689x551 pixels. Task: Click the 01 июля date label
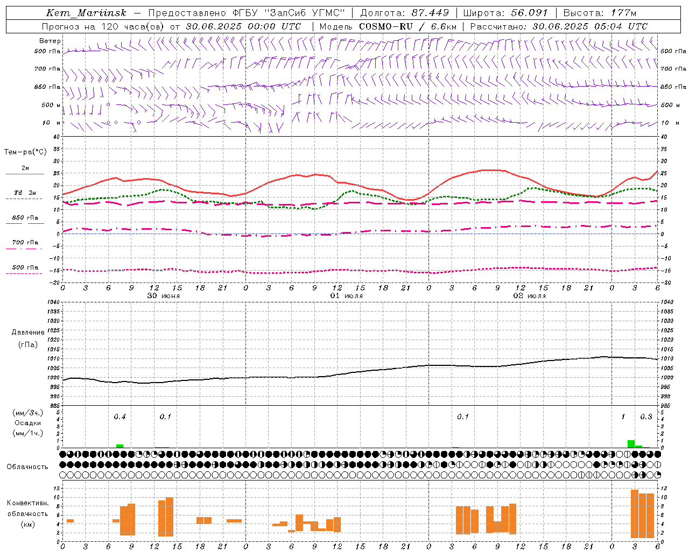point(347,296)
